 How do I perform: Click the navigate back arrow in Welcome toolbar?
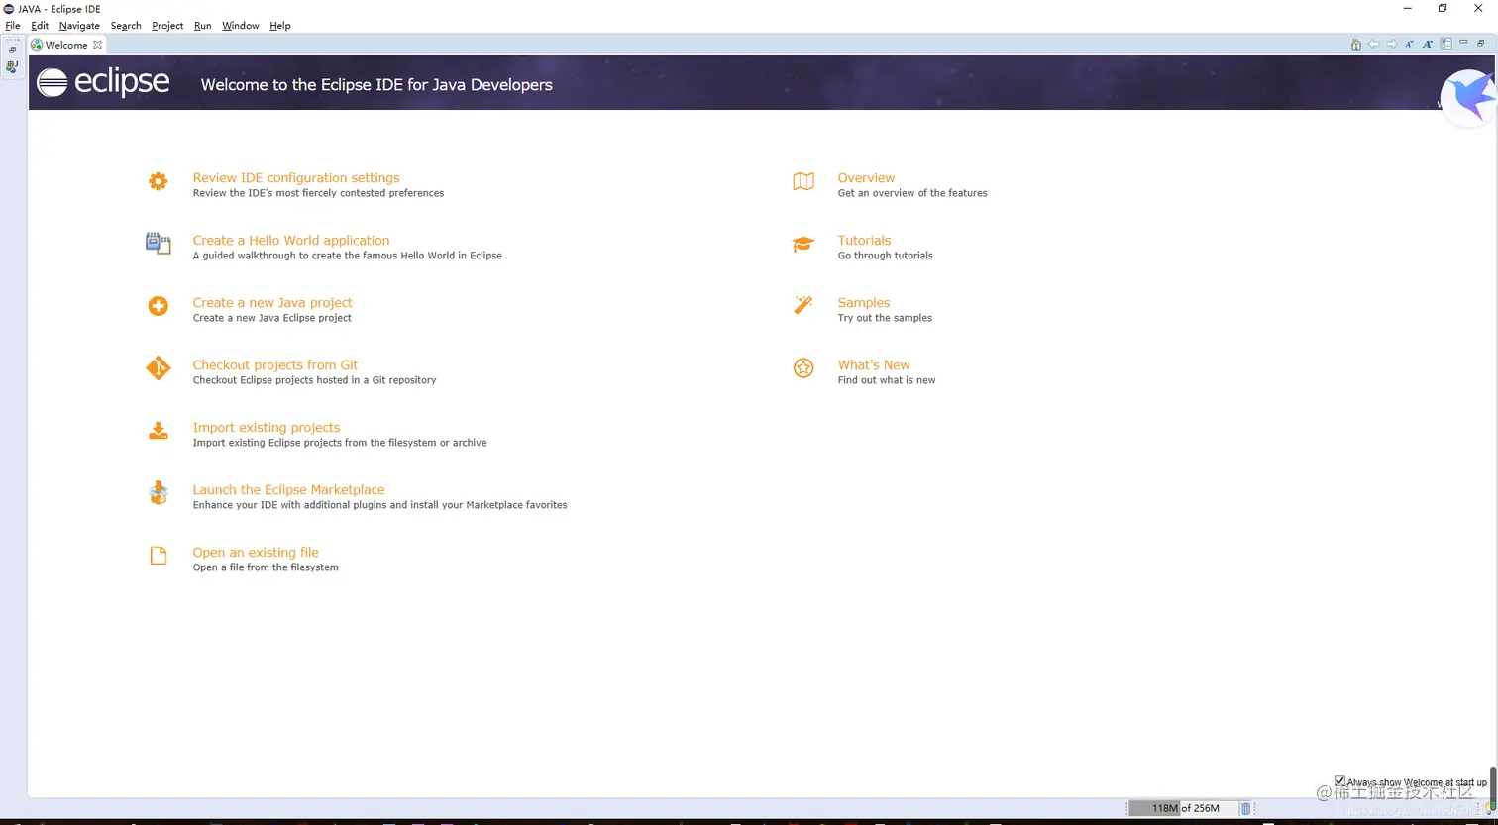point(1374,44)
